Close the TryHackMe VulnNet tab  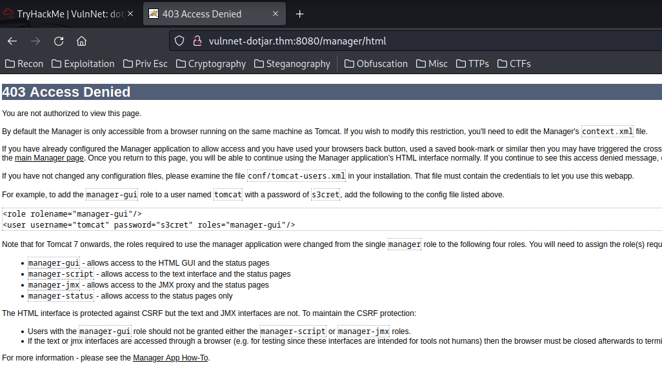[x=130, y=14]
